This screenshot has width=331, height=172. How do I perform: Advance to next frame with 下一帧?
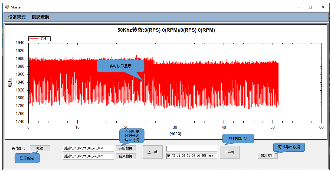point(230,152)
